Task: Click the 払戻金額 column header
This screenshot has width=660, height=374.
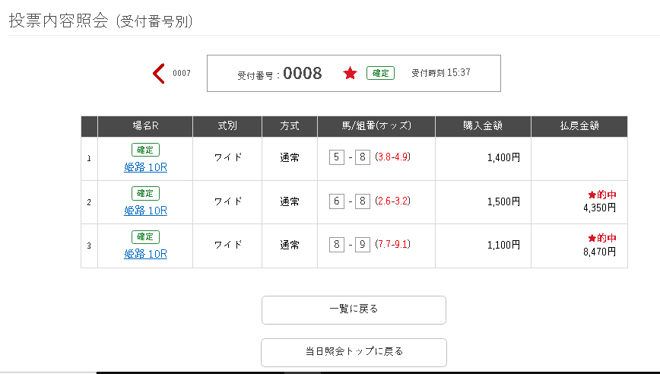Action: [579, 125]
